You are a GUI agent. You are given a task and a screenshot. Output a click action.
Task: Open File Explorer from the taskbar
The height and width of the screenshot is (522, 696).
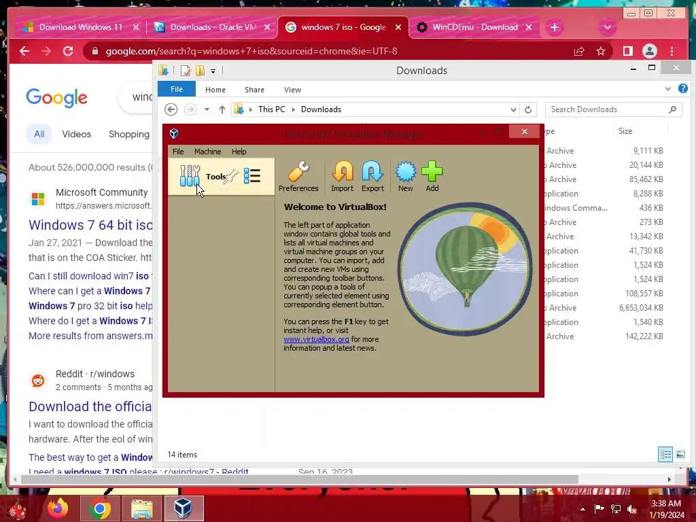click(x=141, y=508)
